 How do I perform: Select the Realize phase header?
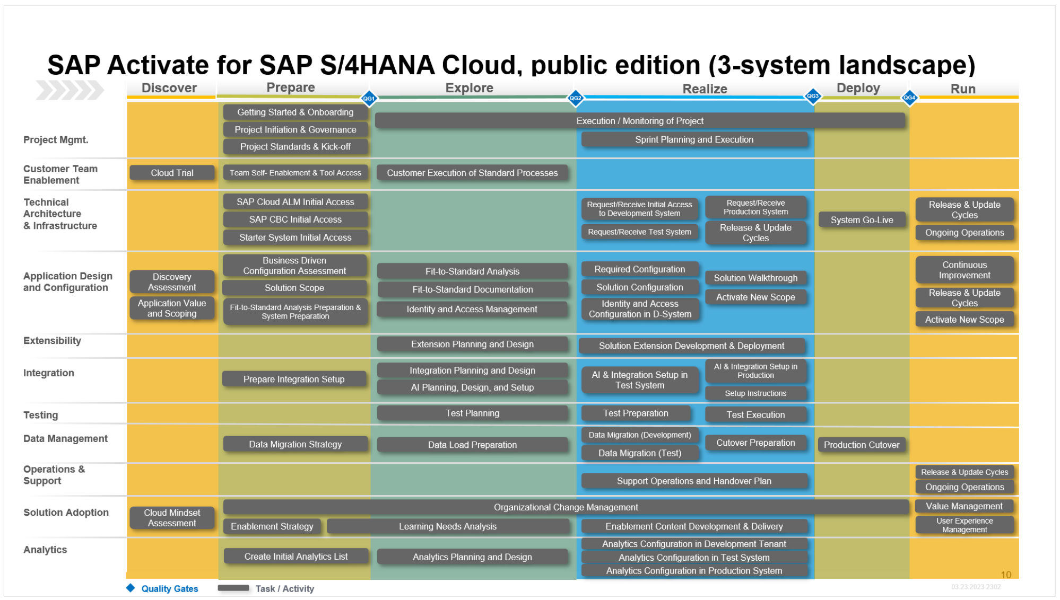click(x=705, y=89)
